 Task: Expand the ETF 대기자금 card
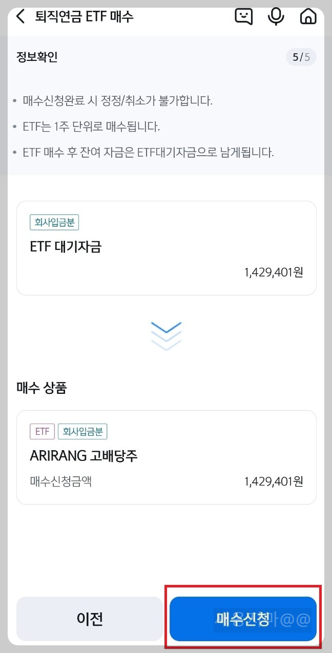click(x=166, y=247)
